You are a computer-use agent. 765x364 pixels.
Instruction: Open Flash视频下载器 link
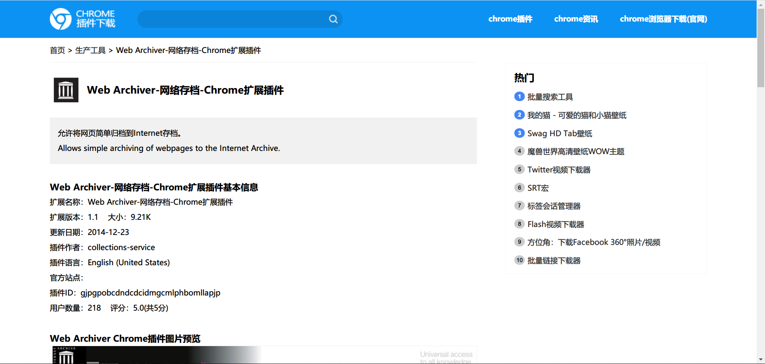click(x=555, y=225)
